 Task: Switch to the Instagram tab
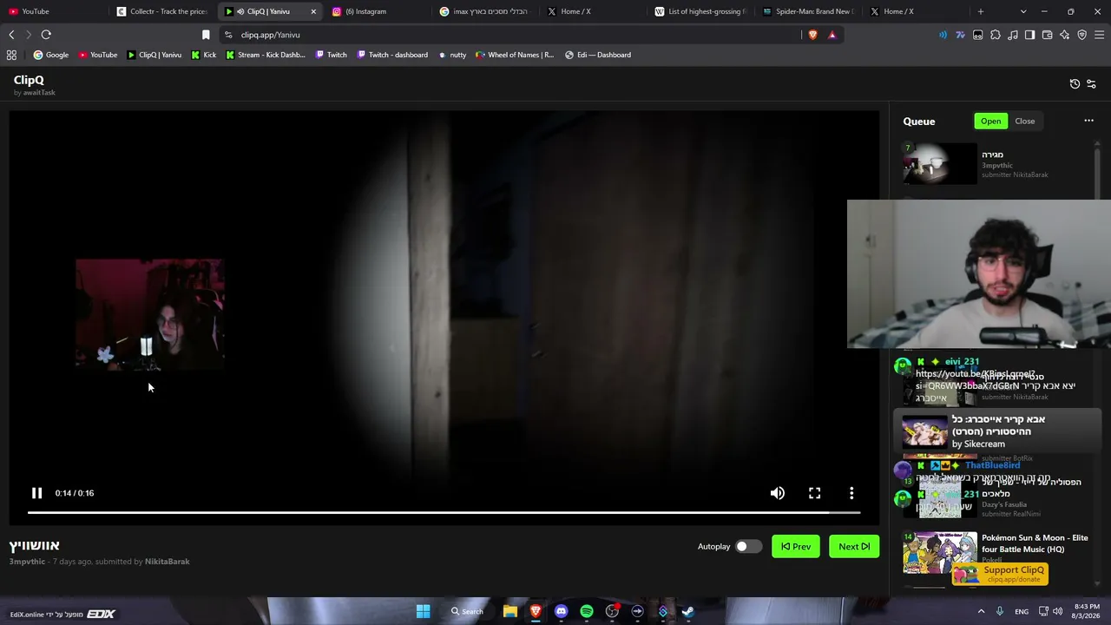tap(378, 11)
